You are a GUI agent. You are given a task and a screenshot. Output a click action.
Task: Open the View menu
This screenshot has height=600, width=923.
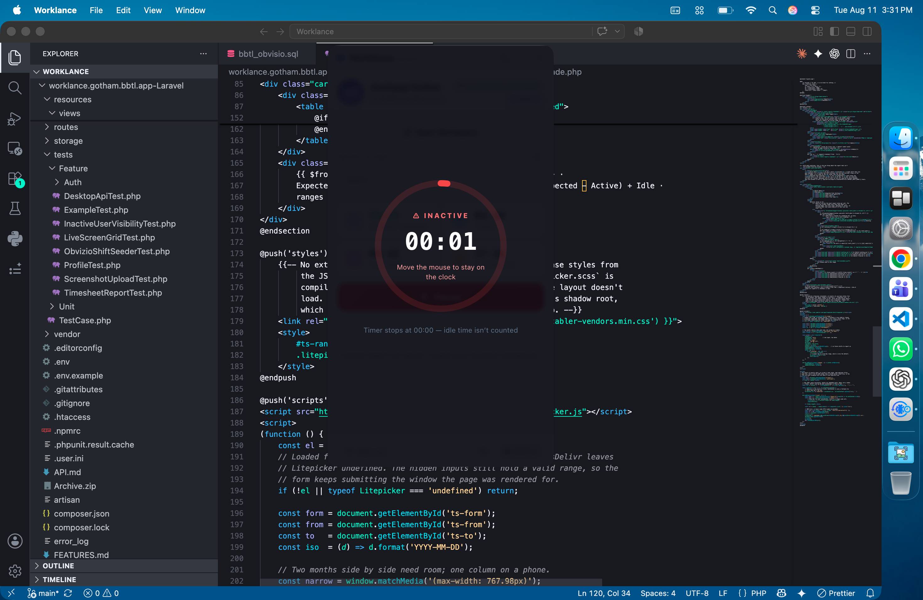[x=152, y=10]
